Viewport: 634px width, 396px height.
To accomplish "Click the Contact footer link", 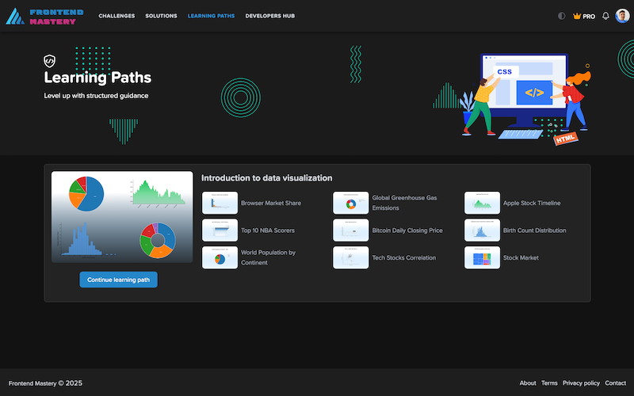I will [615, 383].
